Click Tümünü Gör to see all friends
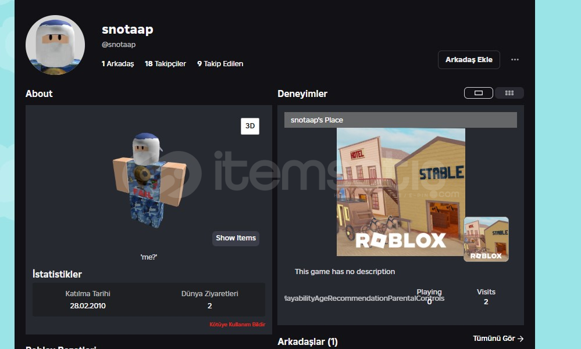This screenshot has height=349, width=581. [x=498, y=339]
